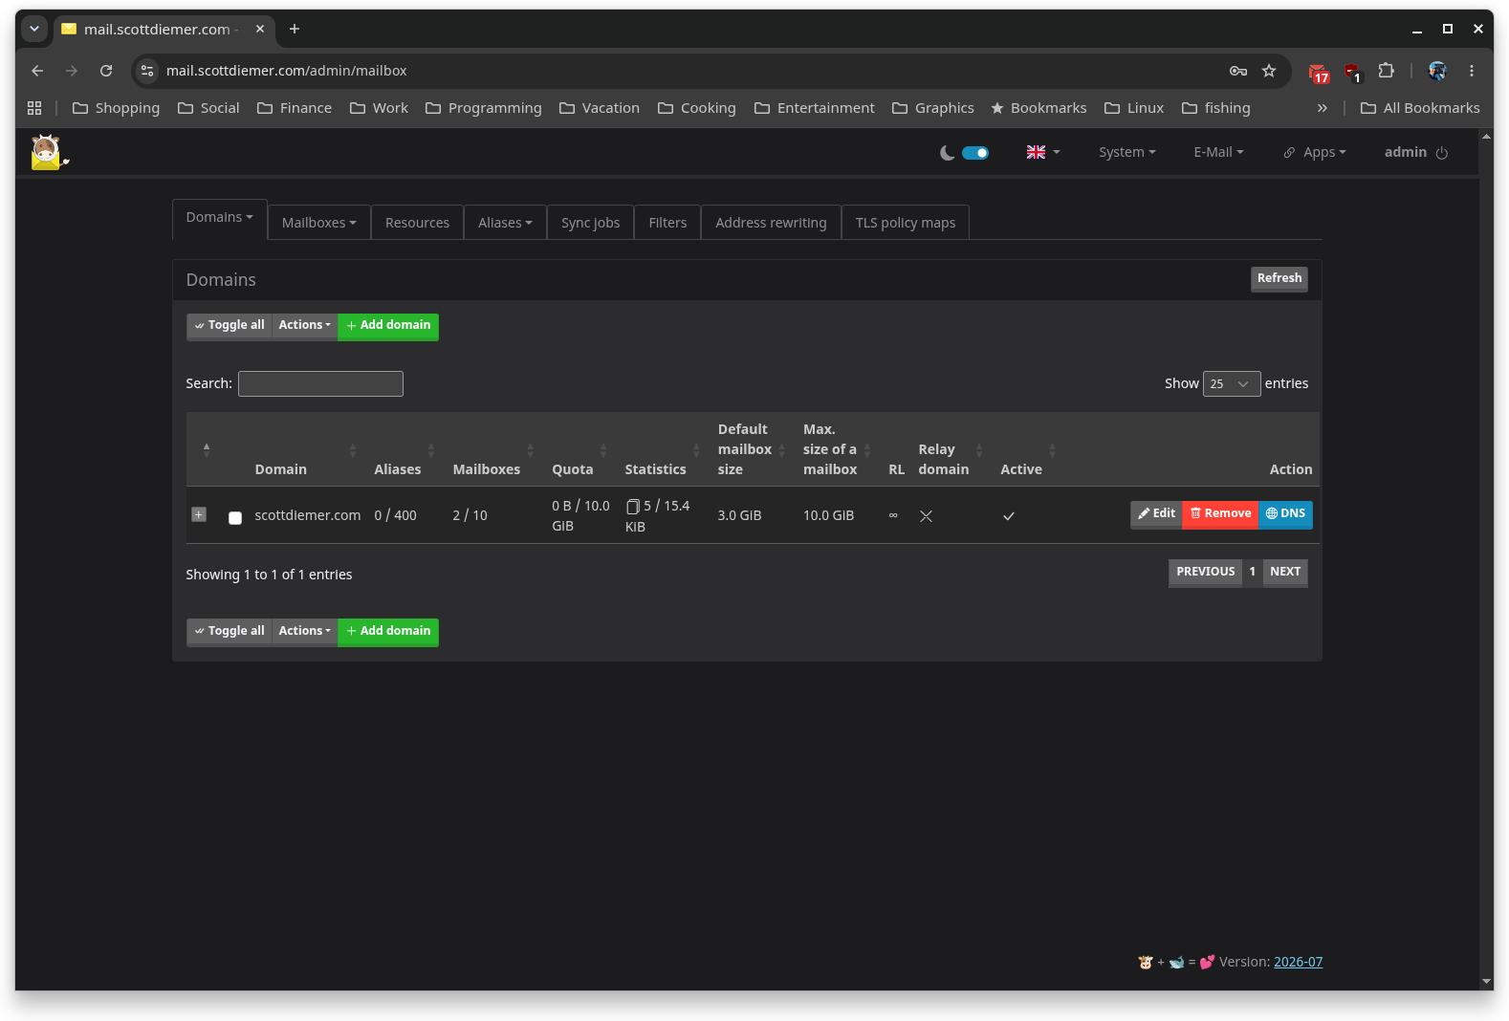This screenshot has width=1509, height=1021.
Task: Open the Linux bookmarks folder
Action: (x=1134, y=108)
